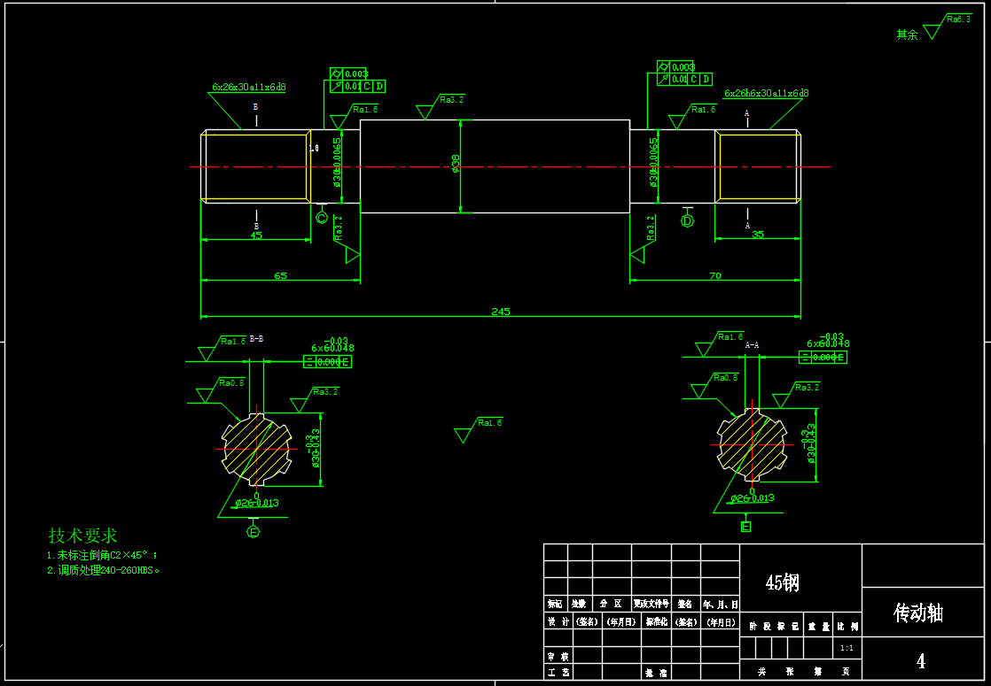This screenshot has width=991, height=686.
Task: Click the 传动轴 part name in title block
Action: click(918, 613)
